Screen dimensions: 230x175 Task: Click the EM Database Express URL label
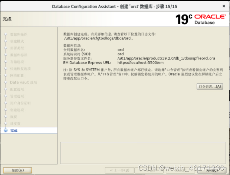(x=87, y=63)
